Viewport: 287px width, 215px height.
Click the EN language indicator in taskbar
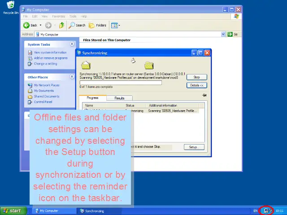(256, 211)
